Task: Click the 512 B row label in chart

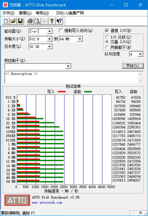Action: (11, 98)
